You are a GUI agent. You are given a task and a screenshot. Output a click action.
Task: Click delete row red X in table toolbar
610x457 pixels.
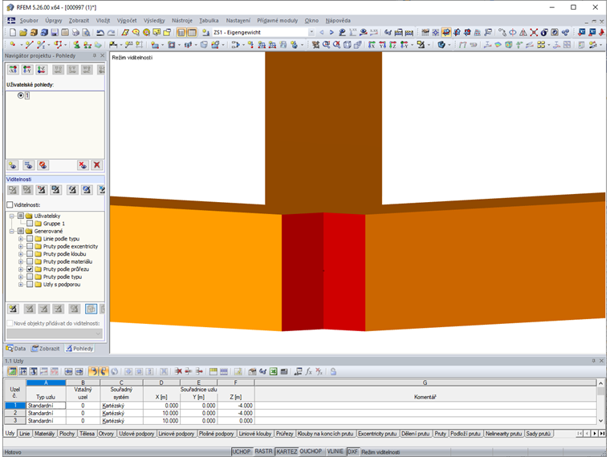(x=178, y=371)
